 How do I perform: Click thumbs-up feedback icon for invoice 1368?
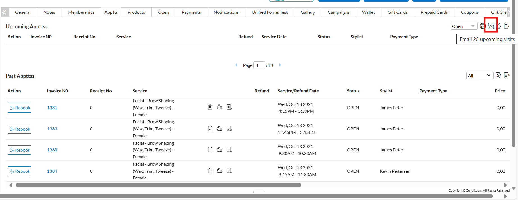click(x=220, y=149)
